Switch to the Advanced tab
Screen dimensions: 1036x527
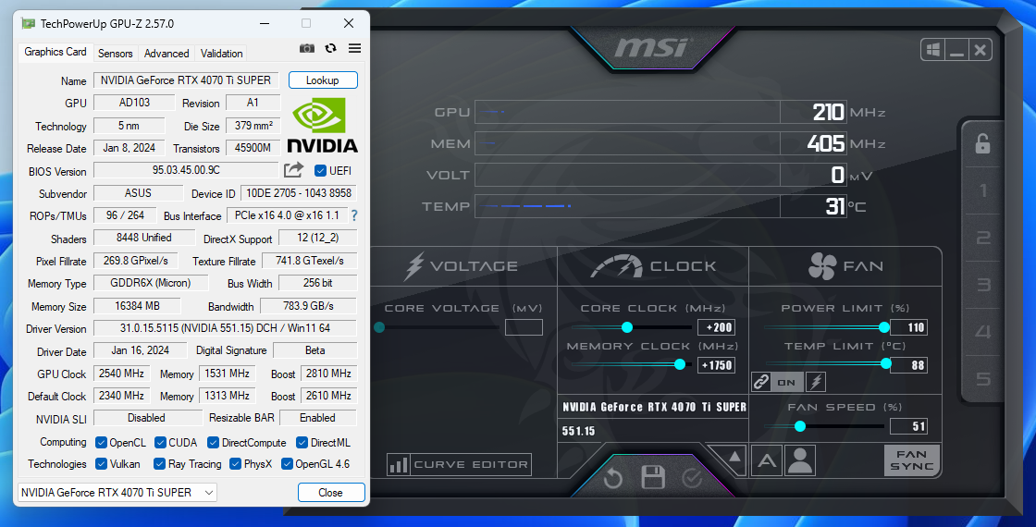click(166, 54)
